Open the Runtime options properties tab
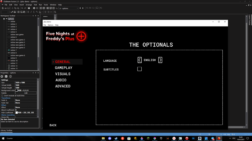 click(6, 76)
